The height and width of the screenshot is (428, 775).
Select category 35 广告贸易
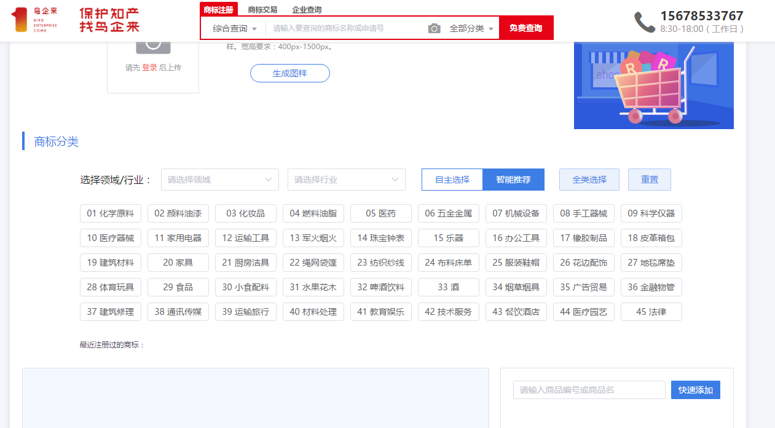point(584,287)
